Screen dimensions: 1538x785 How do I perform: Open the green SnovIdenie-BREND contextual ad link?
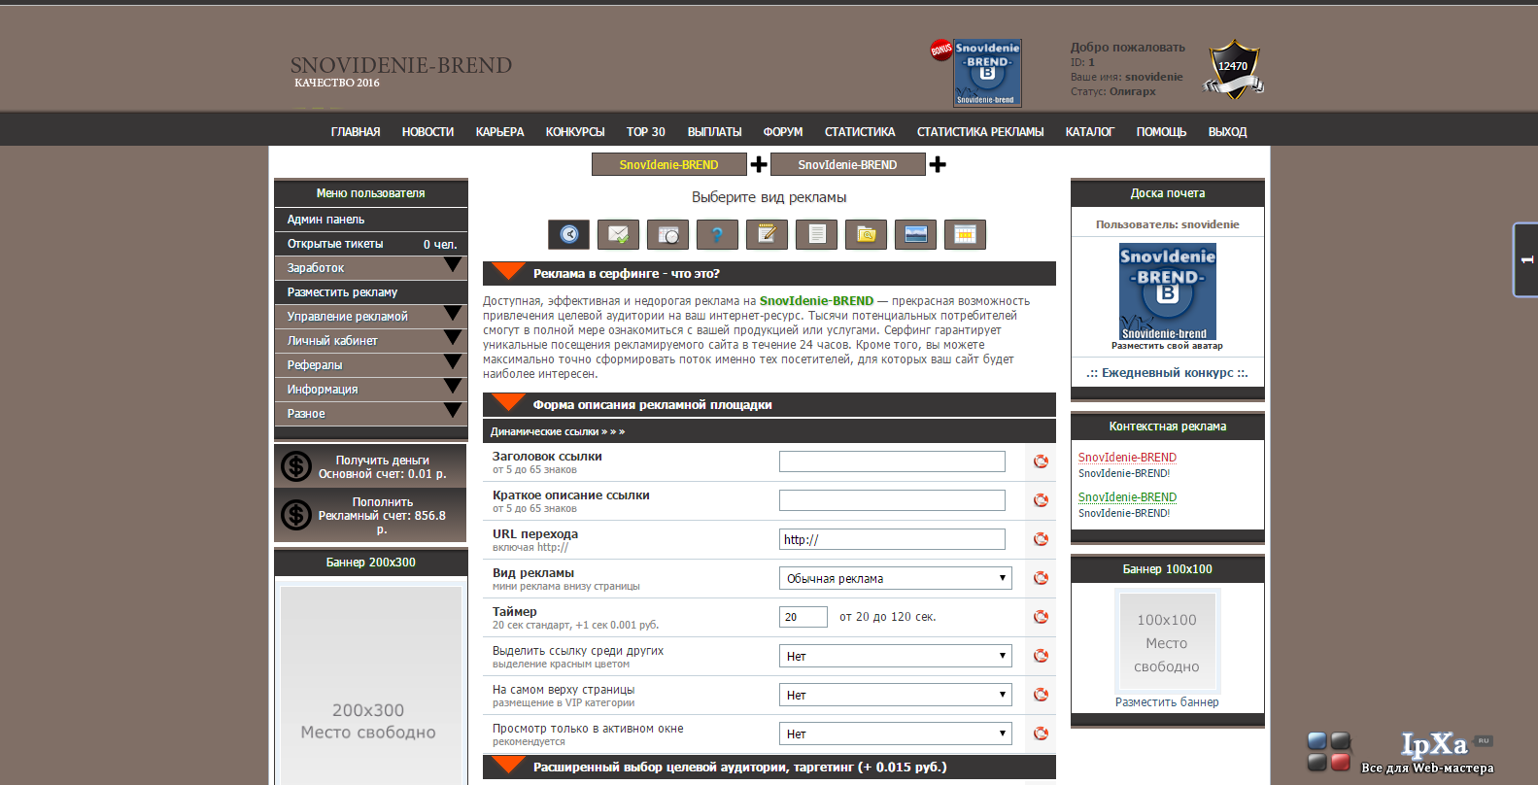point(1127,497)
